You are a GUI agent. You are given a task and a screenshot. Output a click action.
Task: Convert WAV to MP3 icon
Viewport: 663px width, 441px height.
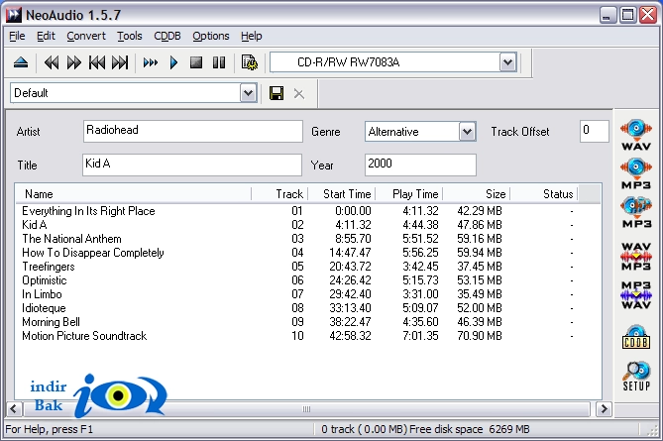[636, 256]
